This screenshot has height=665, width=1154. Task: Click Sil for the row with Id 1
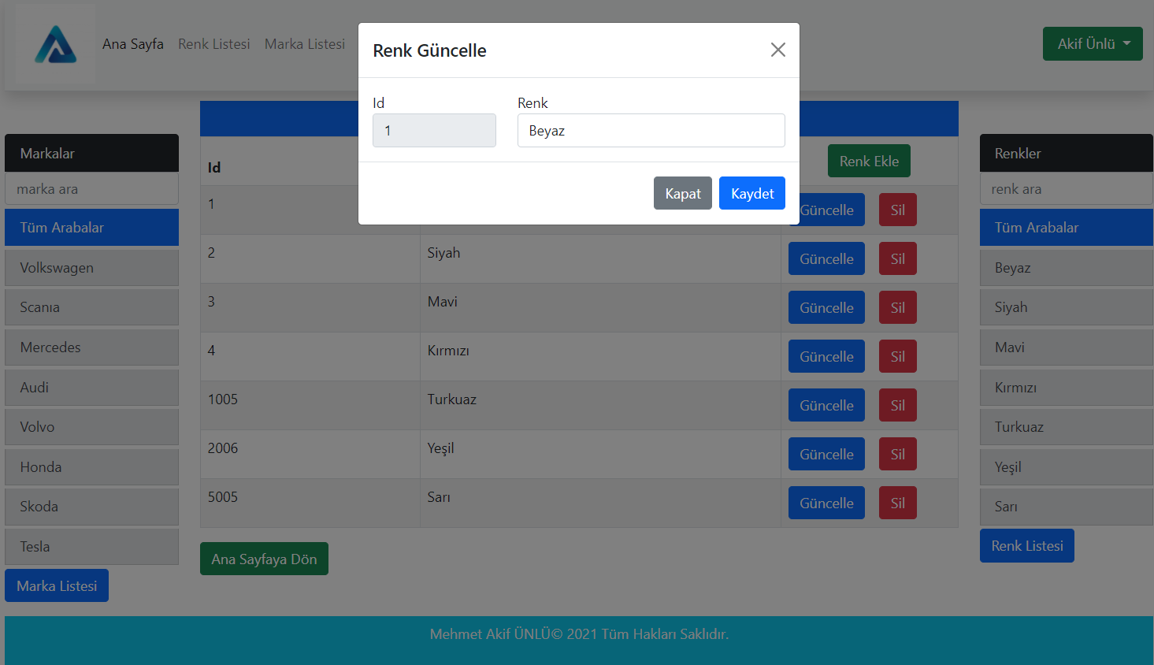[x=898, y=210]
